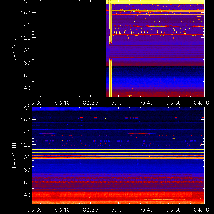Viewport: 214px width, 214px height.
Task: Click 03:10 time label under LEARMONTH plot
Action: [x=63, y=210]
